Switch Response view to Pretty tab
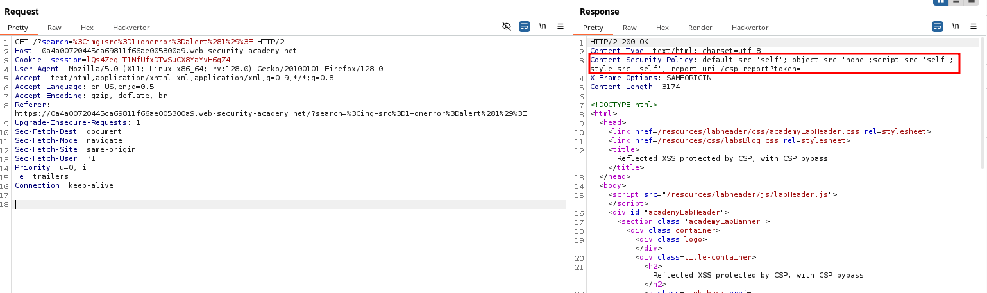The image size is (987, 293). click(593, 28)
